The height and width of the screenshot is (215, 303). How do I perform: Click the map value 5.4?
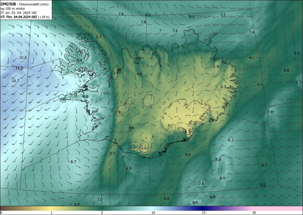click(297, 53)
